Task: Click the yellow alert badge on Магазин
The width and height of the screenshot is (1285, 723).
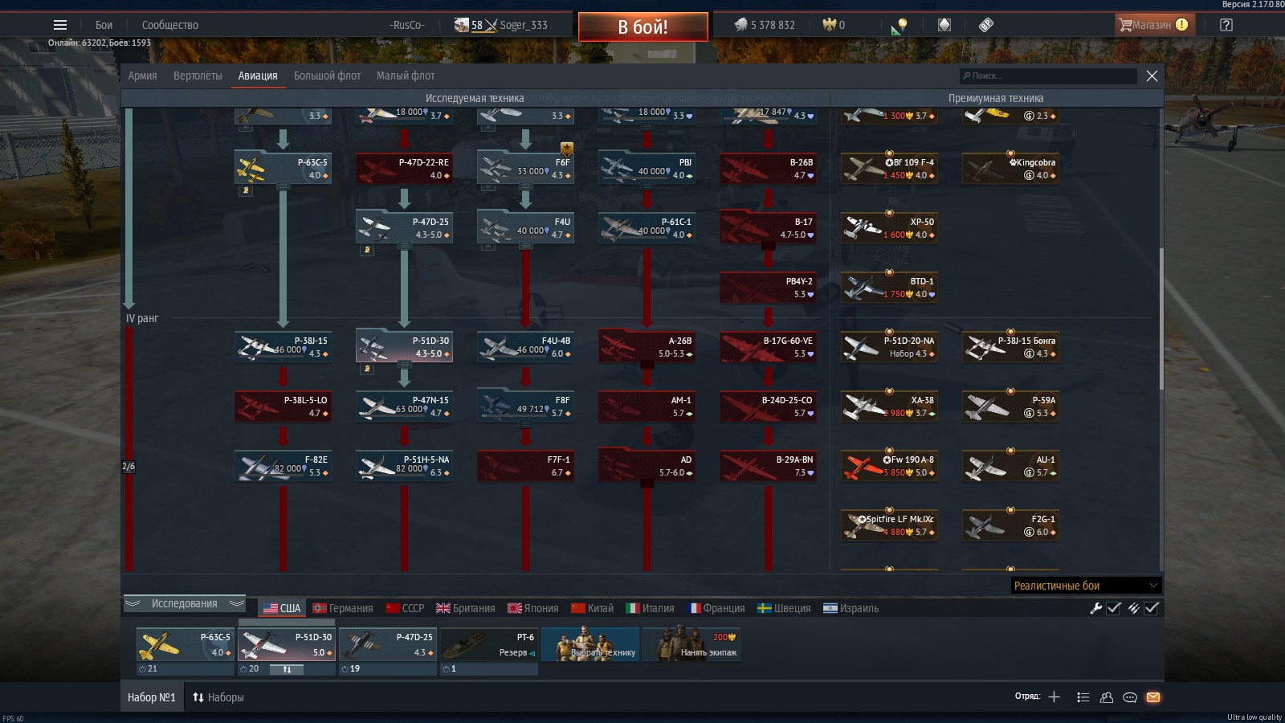Action: 1181,25
